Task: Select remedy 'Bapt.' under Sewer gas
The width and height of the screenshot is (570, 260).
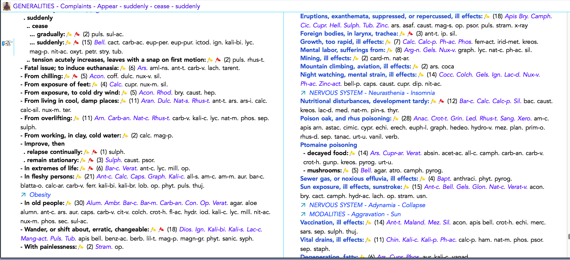Action: click(444, 179)
